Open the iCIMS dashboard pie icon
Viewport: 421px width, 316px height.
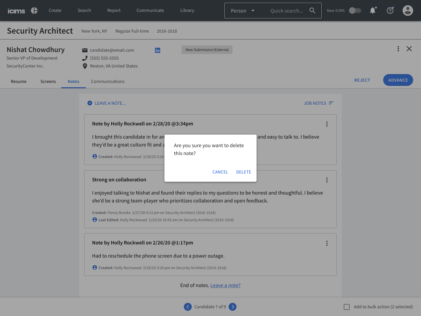coord(34,11)
